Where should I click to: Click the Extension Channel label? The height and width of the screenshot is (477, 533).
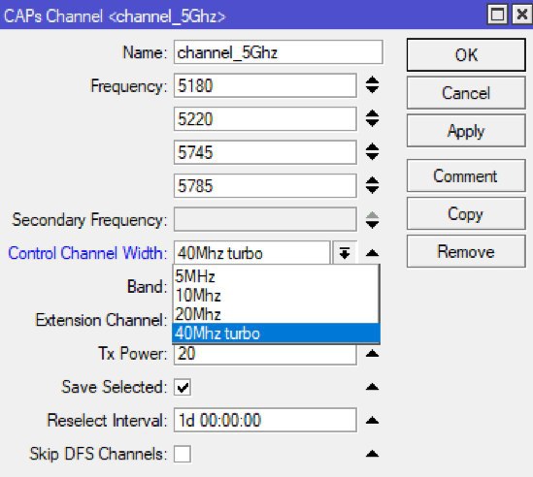pos(101,320)
